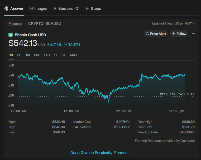Screen dimensions: 201x160
Task: Select the 1M chart range
Action: 28,55
